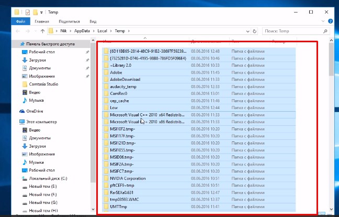Image resolution: width=339 pixels, height=217 pixels.
Task: Click pin icon next to Документы
Action: pyautogui.click(x=87, y=68)
